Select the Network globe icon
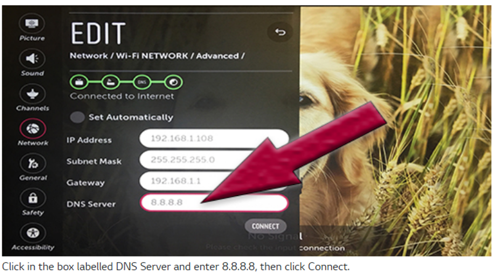 click(x=33, y=129)
